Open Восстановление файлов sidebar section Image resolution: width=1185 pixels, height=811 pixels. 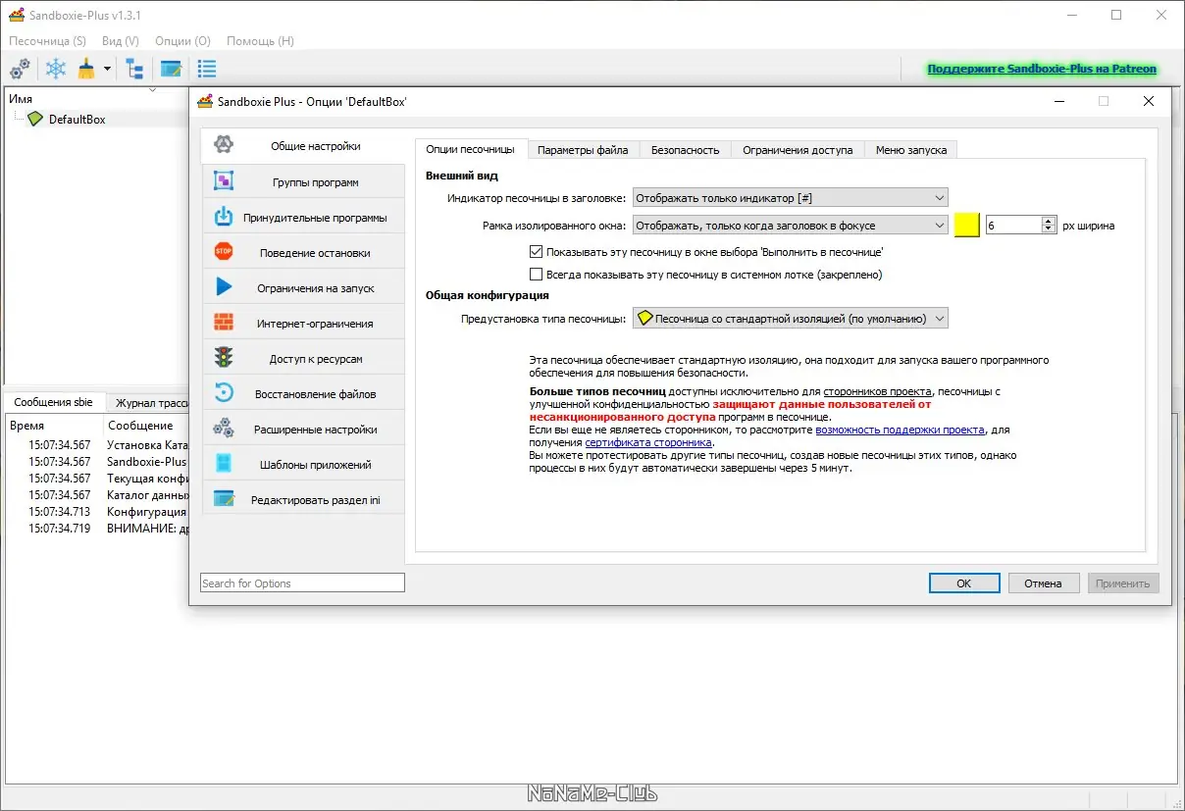303,394
